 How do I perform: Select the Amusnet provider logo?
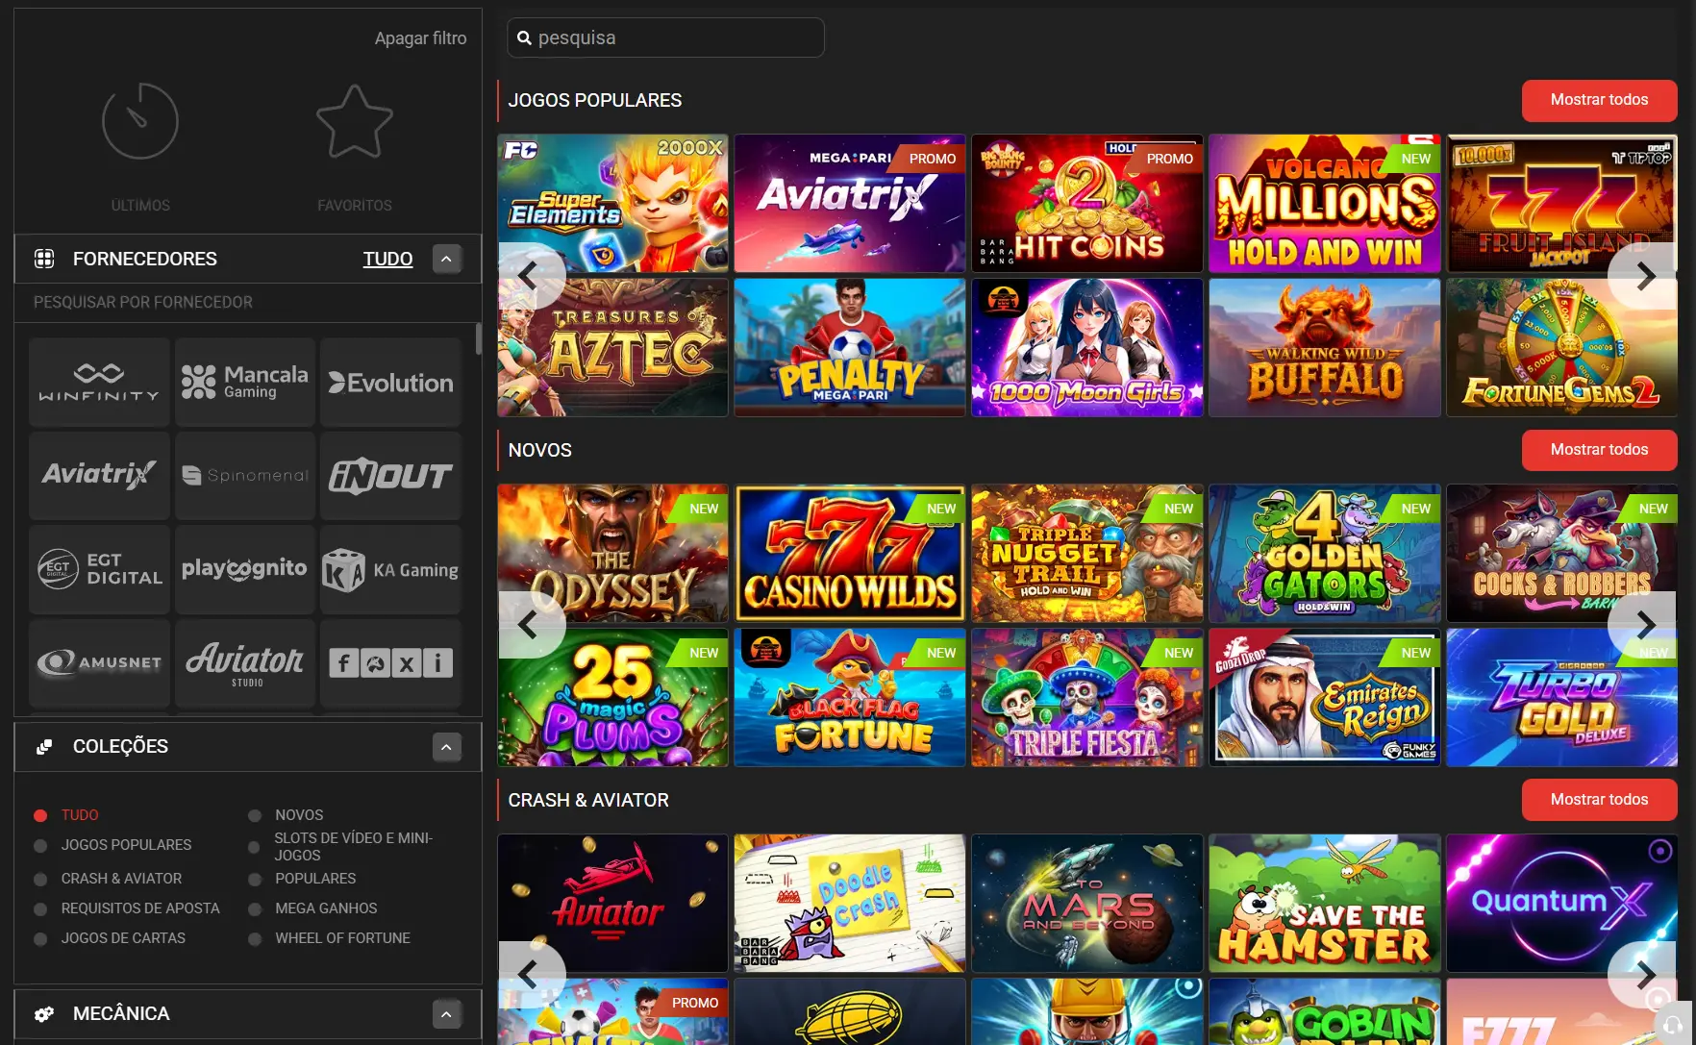tap(99, 662)
